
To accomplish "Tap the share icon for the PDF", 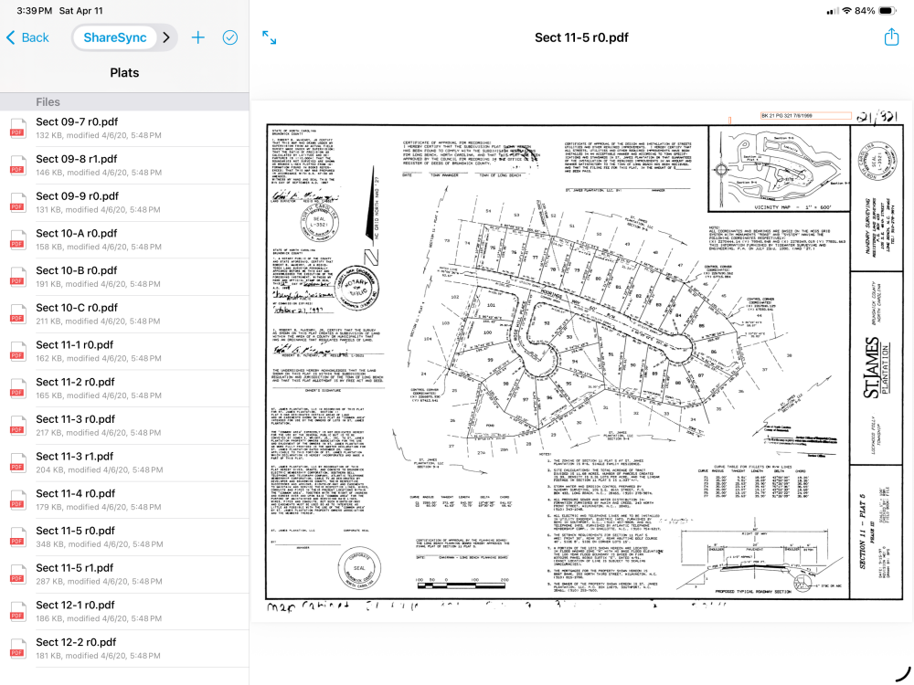I will click(x=891, y=37).
